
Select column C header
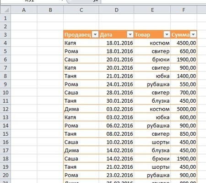point(81,10)
